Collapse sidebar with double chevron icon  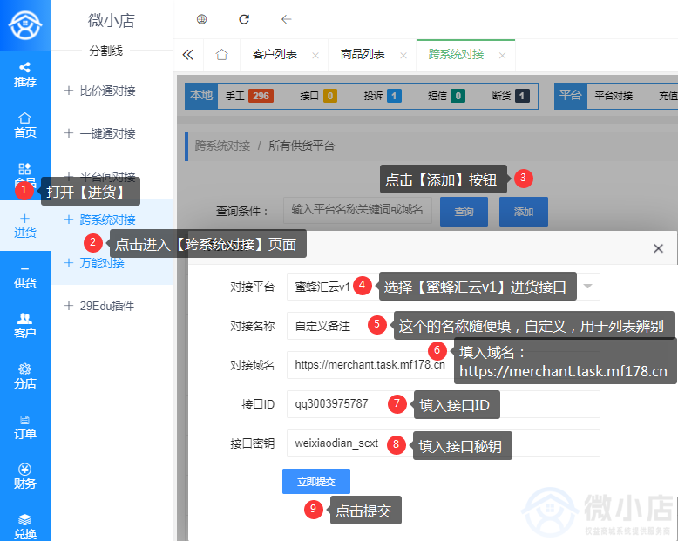pos(187,54)
